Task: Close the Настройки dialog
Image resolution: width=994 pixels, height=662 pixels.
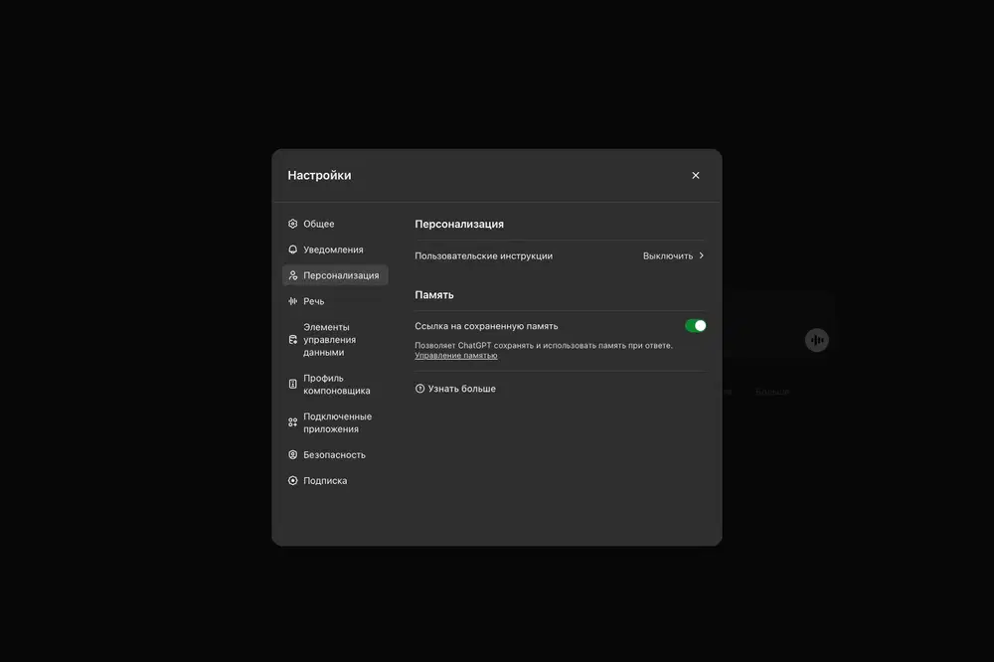Action: [x=696, y=175]
